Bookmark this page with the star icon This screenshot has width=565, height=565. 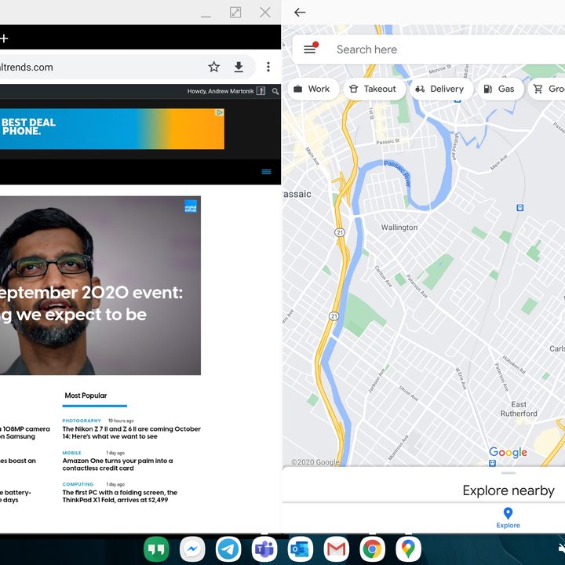[x=213, y=67]
